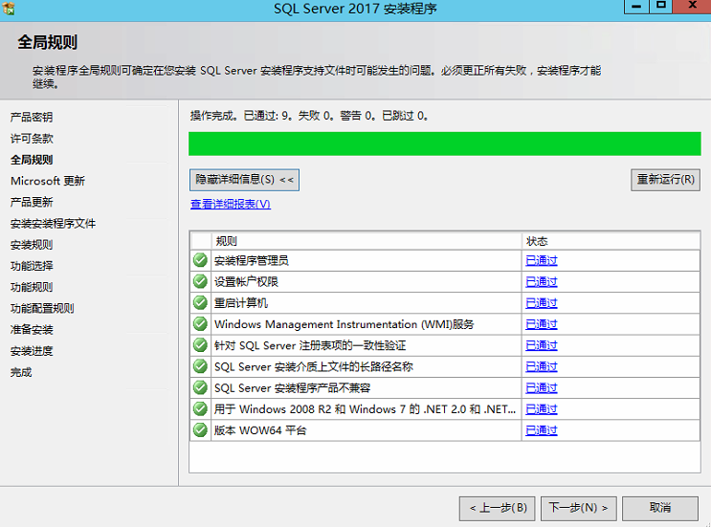Image resolution: width=711 pixels, height=527 pixels.
Task: Click green check icon for WMI服务 row
Action: pos(200,324)
